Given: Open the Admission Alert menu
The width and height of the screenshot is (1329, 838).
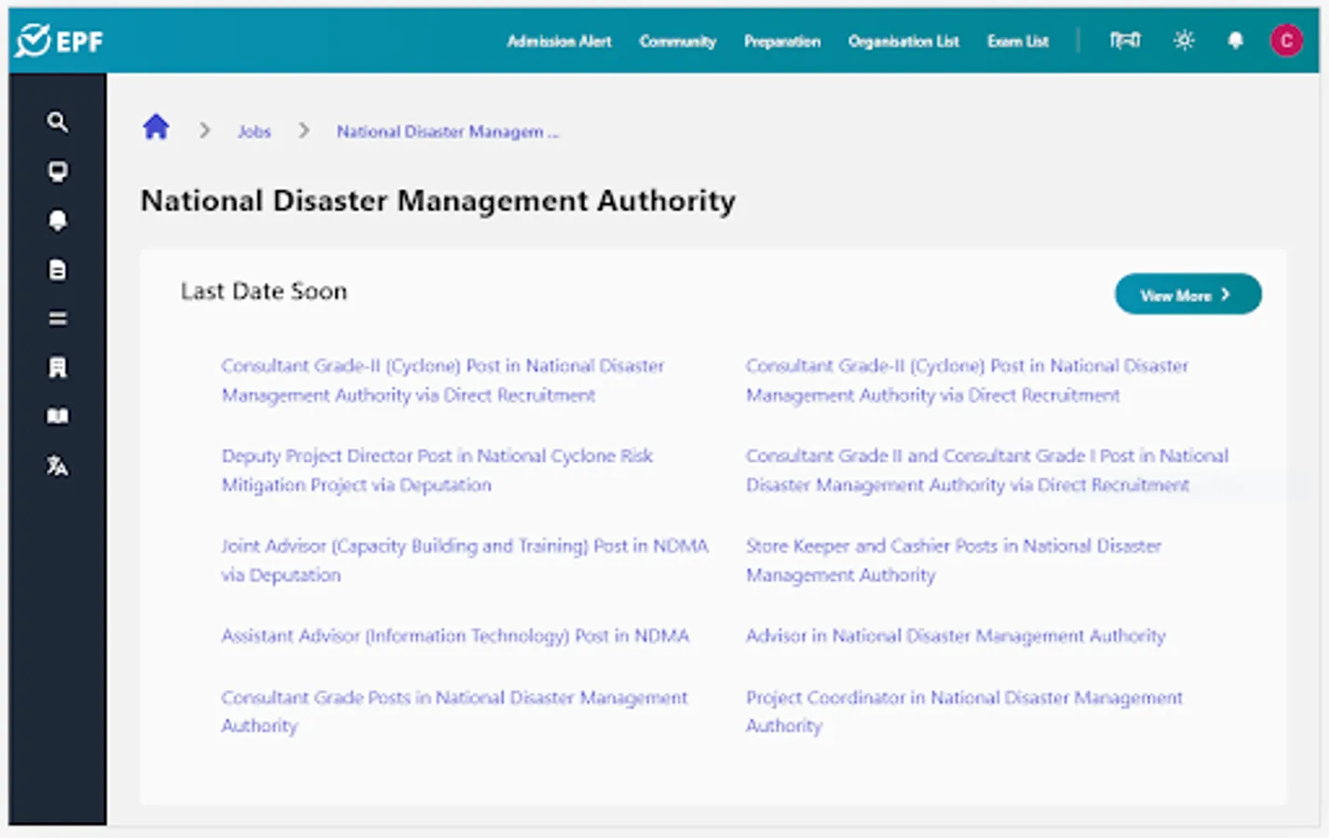Looking at the screenshot, I should pyautogui.click(x=559, y=41).
